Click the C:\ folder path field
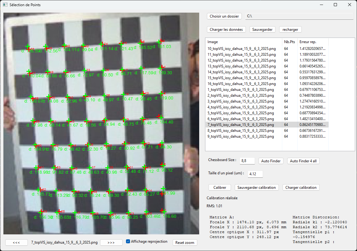The image size is (357, 251). click(x=300, y=16)
